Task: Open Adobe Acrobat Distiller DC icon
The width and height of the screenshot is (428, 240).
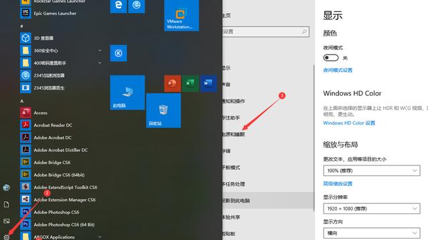Action: 25,150
